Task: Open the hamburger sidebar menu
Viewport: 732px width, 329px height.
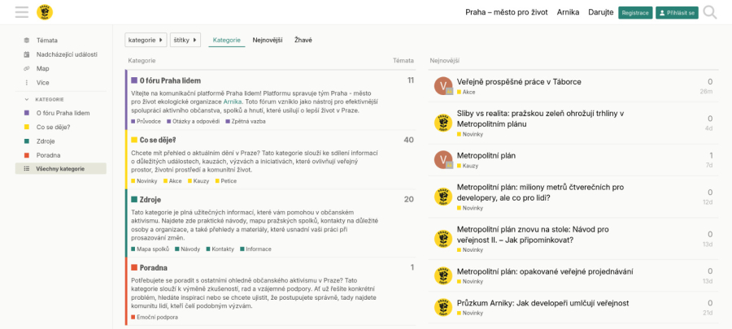Action: pos(22,12)
